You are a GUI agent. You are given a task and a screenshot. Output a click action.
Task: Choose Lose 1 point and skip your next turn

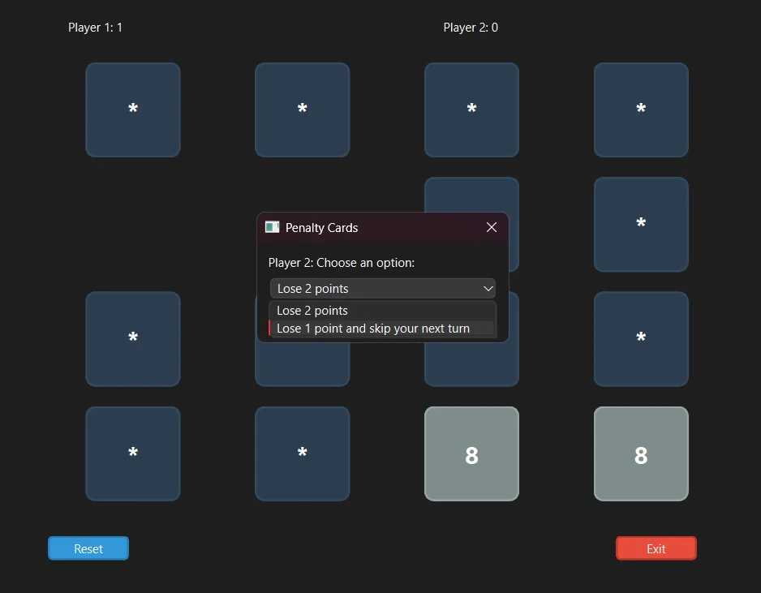[372, 328]
